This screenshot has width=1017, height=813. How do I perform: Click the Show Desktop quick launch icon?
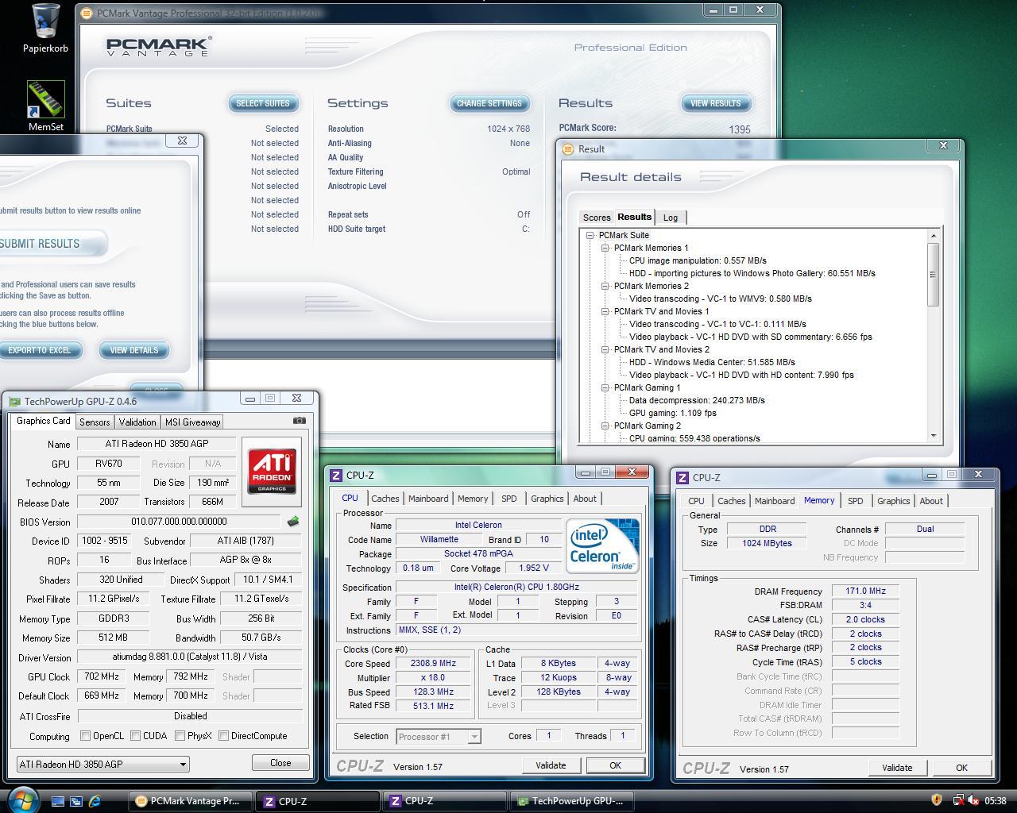(58, 801)
